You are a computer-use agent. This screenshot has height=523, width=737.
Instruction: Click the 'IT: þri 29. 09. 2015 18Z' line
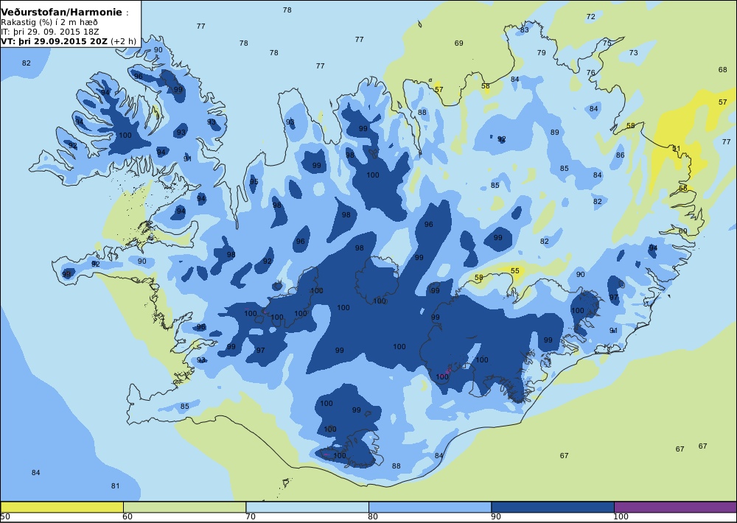click(50, 32)
